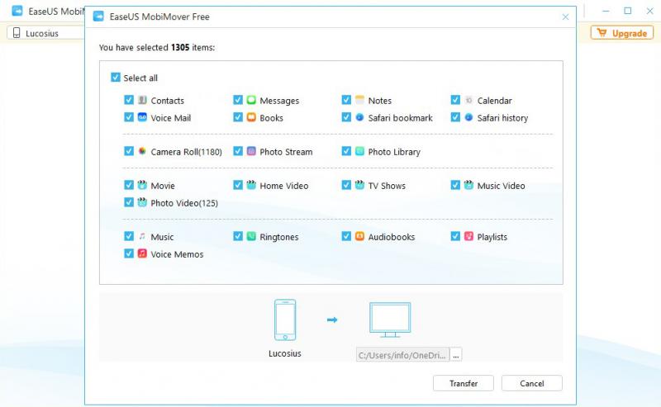661x407 pixels.
Task: Click the Transfer button
Action: (464, 383)
